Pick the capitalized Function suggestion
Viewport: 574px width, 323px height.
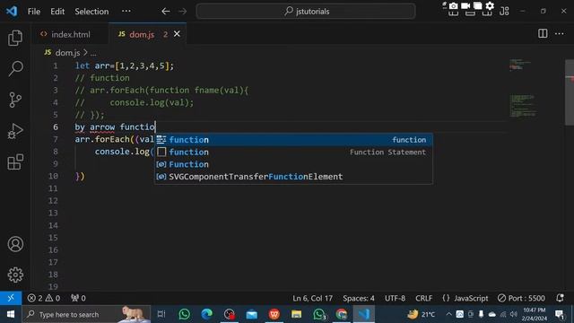293,164
